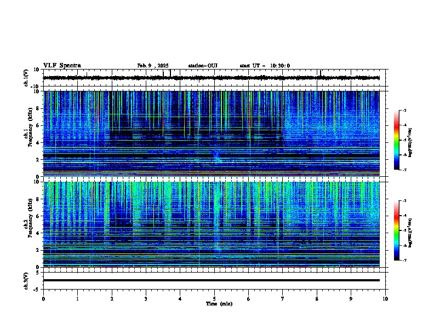The image size is (434, 335).
Task: Click the 'start UT = 10:30:0' text
Action: click(x=265, y=66)
